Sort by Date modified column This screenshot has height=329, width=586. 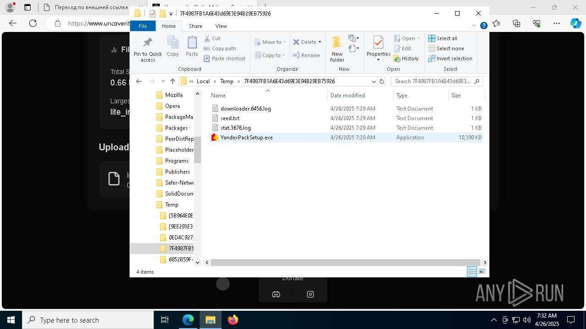pos(360,96)
